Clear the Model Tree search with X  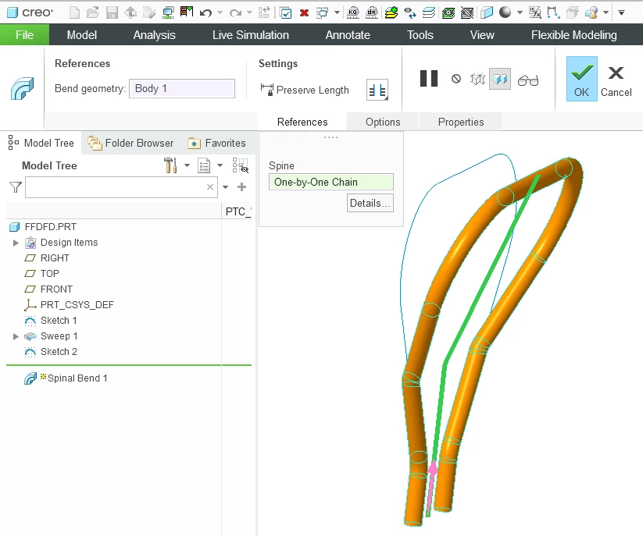(210, 187)
